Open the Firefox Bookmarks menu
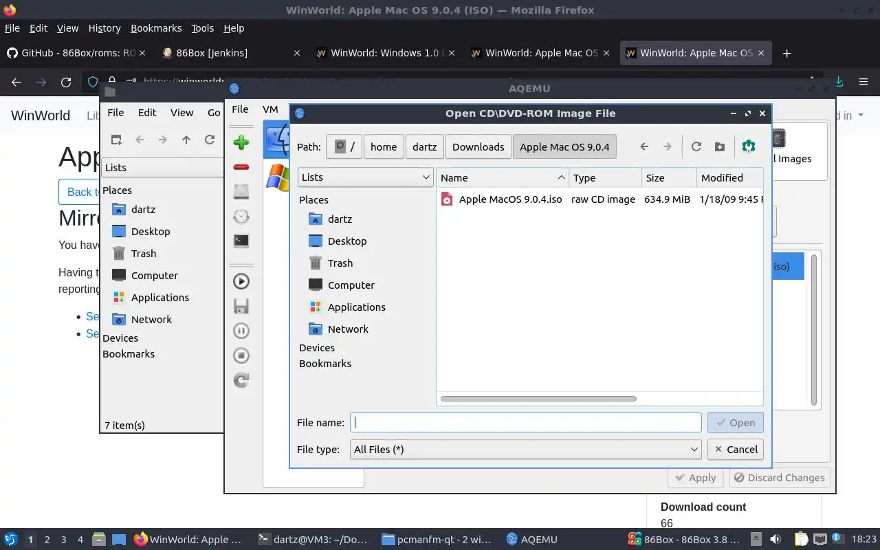 (156, 28)
